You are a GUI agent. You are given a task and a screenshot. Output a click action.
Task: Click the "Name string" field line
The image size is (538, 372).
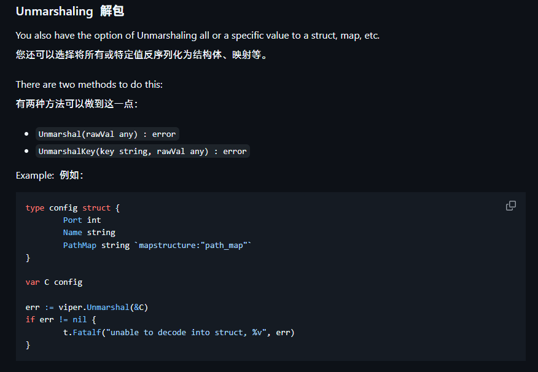[89, 232]
